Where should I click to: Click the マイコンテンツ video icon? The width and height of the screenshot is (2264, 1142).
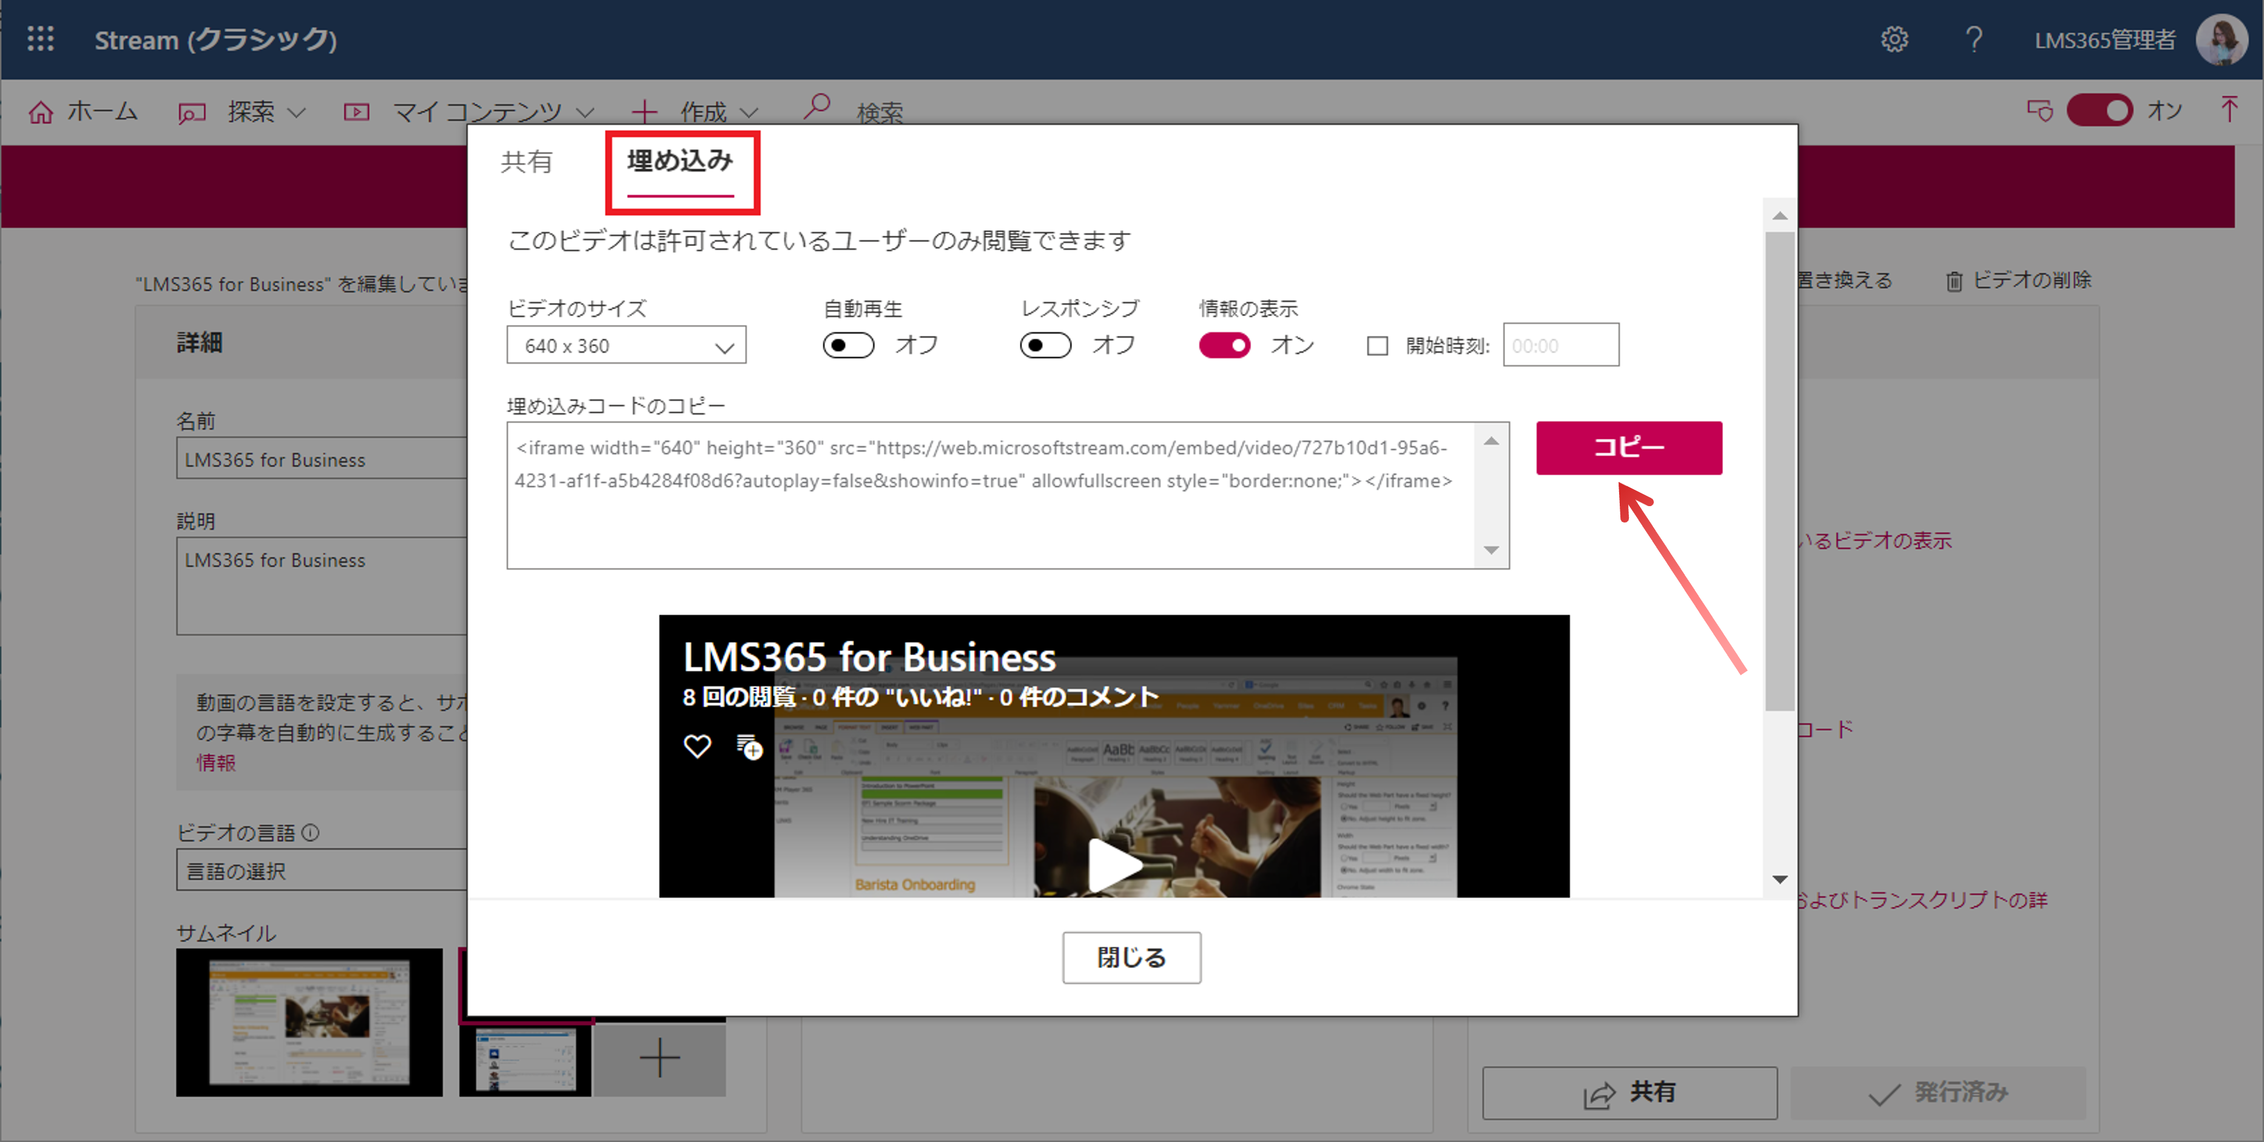point(356,112)
